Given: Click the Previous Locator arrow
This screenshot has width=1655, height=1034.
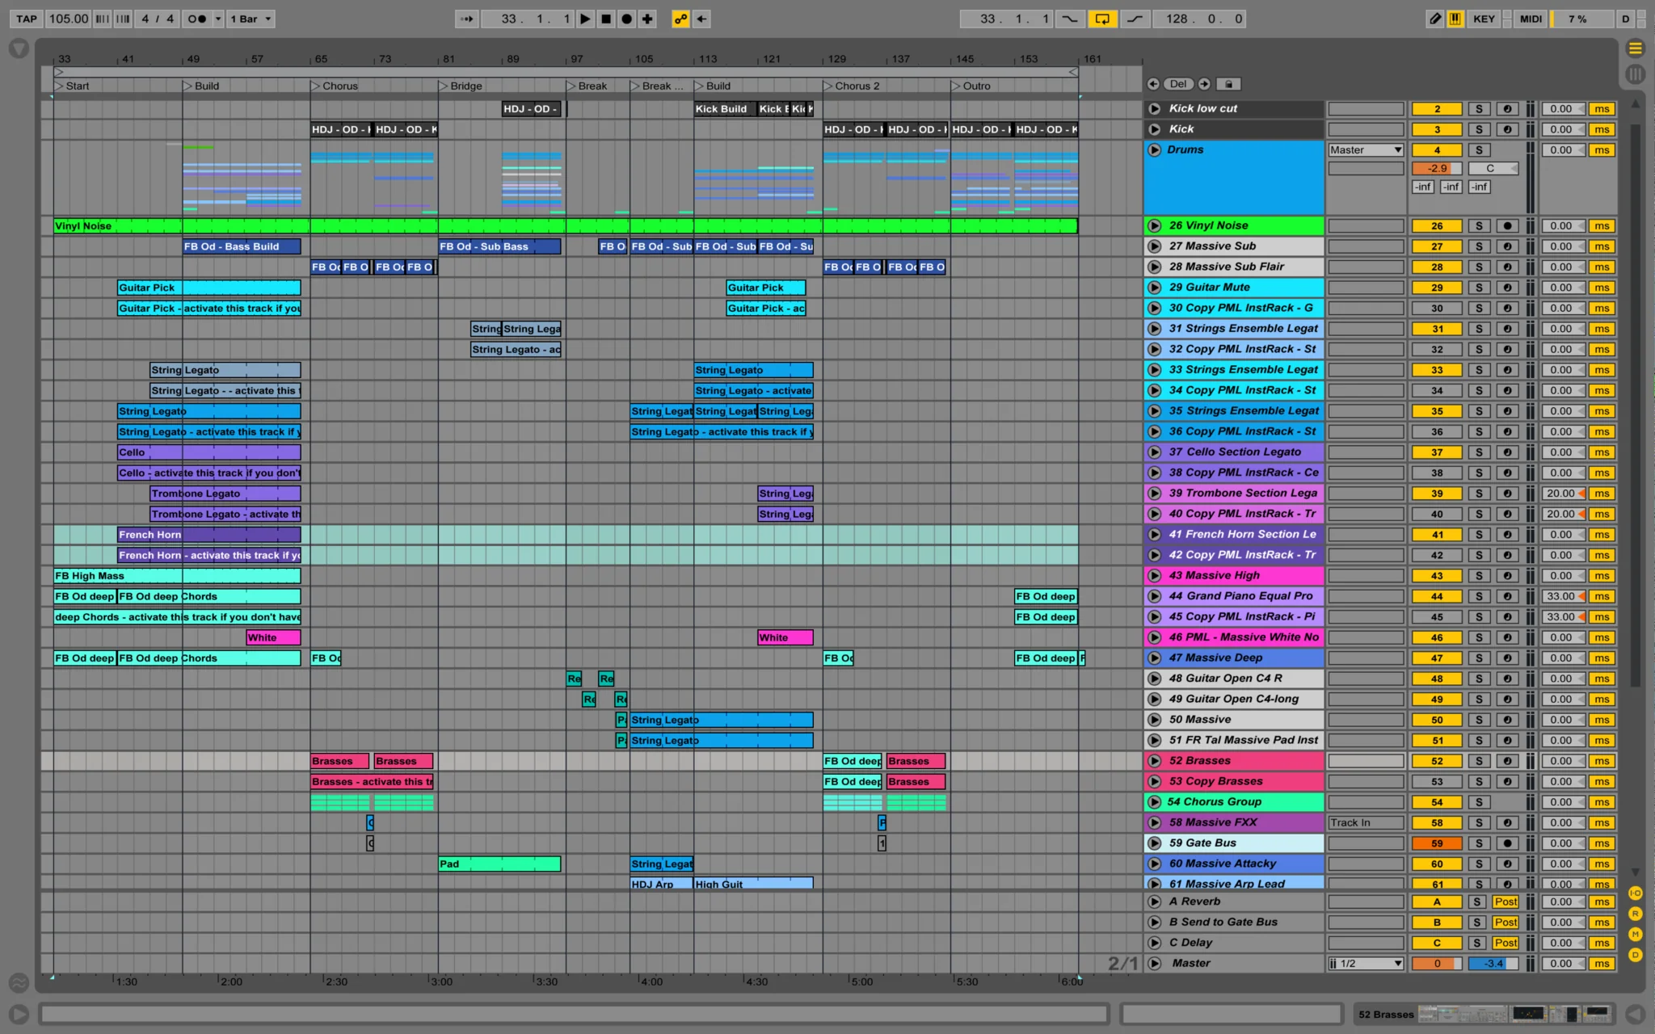Looking at the screenshot, I should tap(1153, 84).
